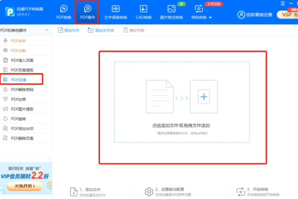Screen dimensions: 298x199
Task: Click the app logo icon
Action: pyautogui.click(x=10, y=12)
